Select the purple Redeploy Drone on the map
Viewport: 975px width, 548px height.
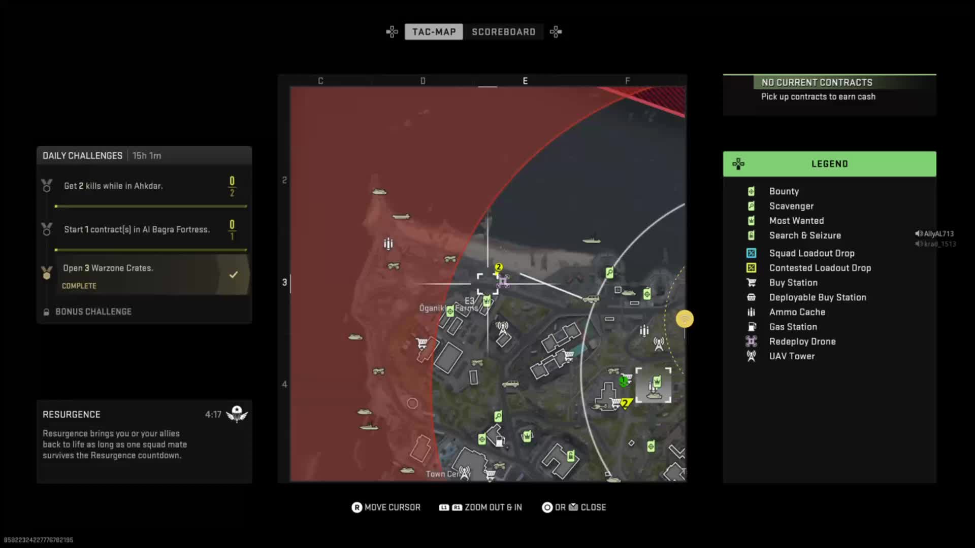(x=503, y=281)
